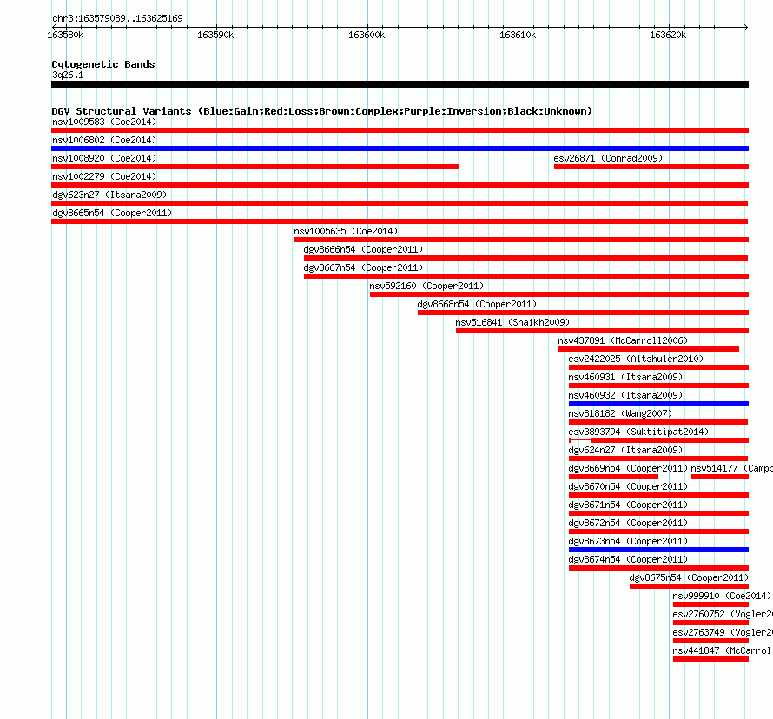Click the red nsv437891 loss bar
The height and width of the screenshot is (719, 773).
(649, 349)
